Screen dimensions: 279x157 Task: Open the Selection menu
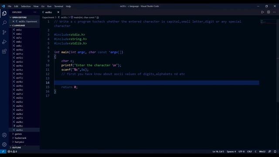pyautogui.click(x=26, y=6)
